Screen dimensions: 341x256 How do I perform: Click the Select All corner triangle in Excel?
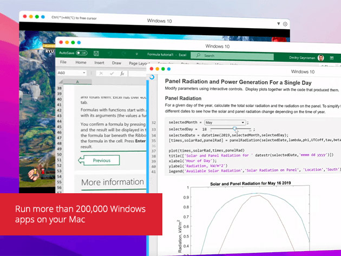(x=61, y=82)
